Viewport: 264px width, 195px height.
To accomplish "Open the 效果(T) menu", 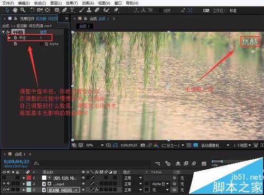I will coord(72,3).
